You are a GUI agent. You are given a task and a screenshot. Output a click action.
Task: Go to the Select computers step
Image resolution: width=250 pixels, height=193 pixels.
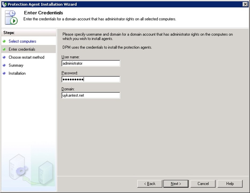click(x=22, y=41)
